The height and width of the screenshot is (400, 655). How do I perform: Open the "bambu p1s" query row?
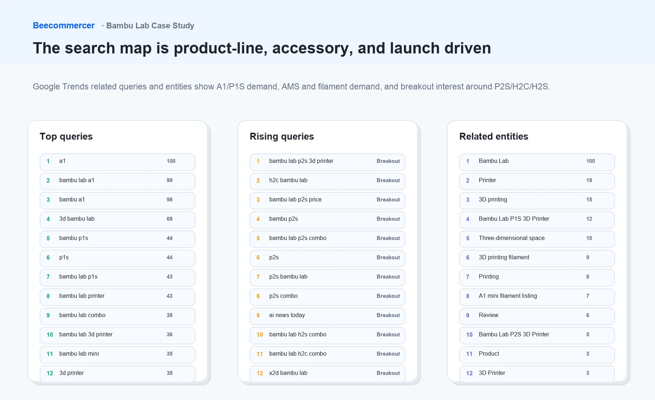(x=118, y=239)
